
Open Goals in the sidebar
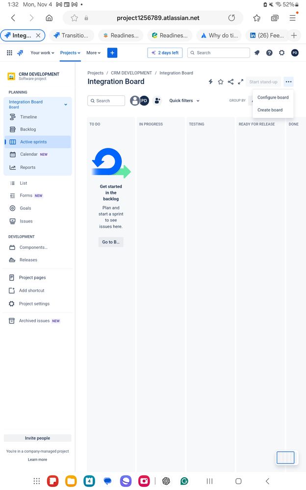tap(37, 208)
